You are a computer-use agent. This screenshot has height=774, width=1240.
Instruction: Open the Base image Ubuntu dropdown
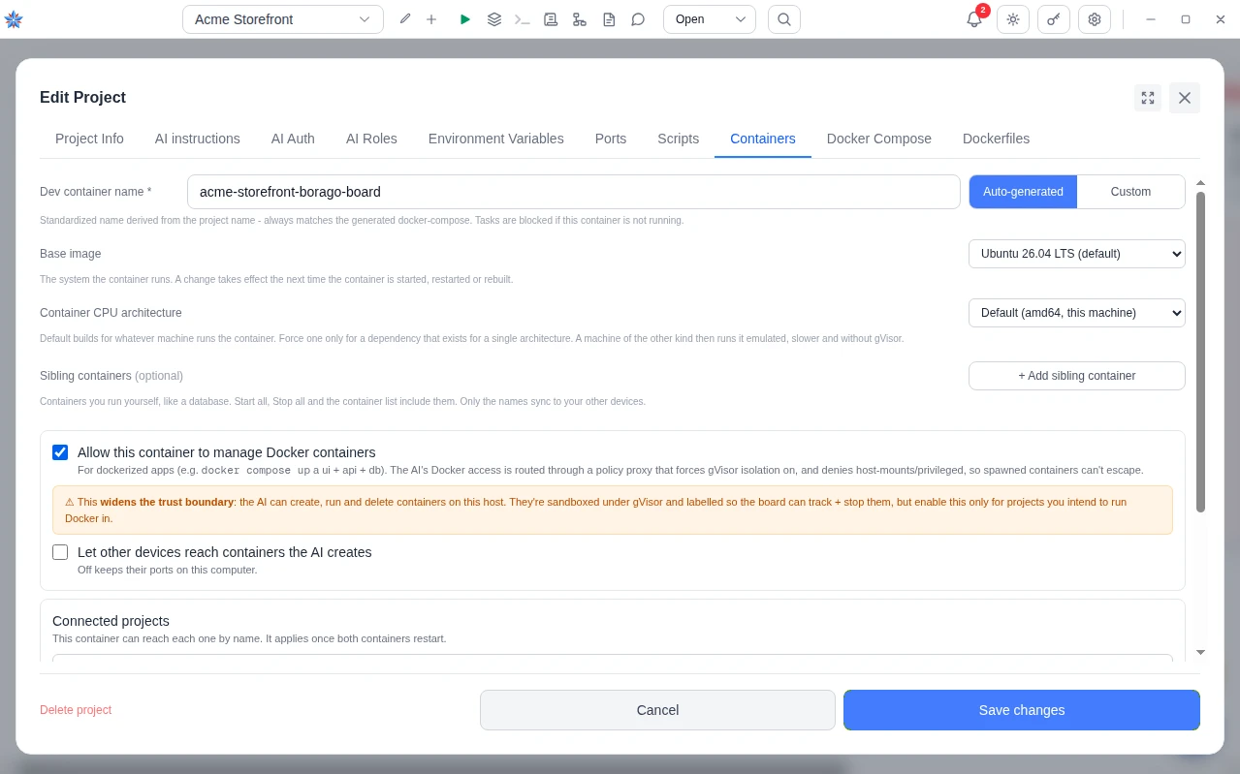click(1077, 254)
